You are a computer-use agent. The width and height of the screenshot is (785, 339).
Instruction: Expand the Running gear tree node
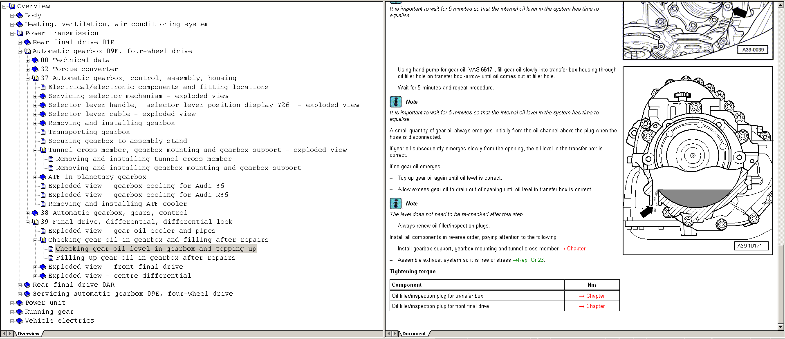click(12, 312)
